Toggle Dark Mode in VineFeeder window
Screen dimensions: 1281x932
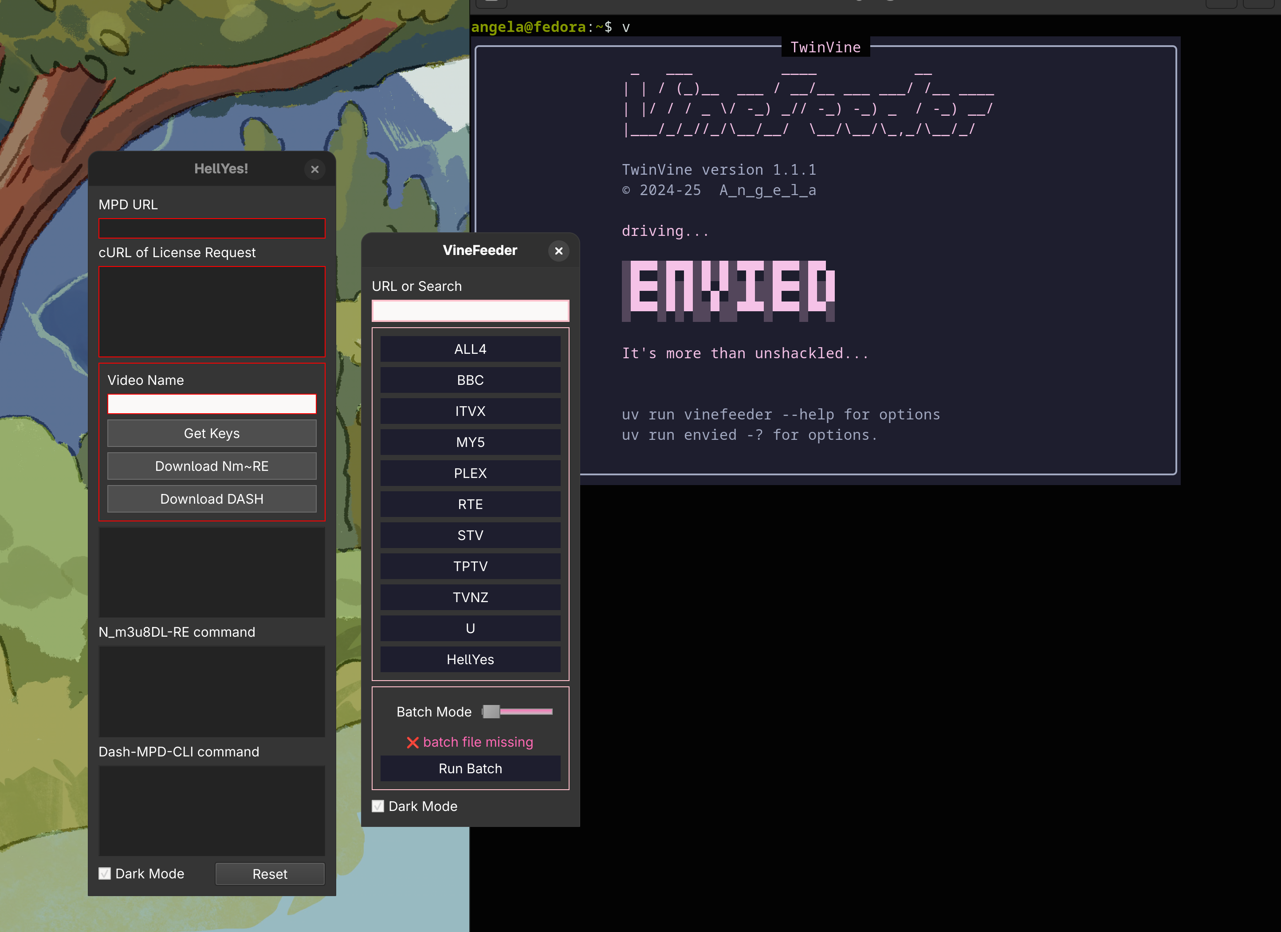click(378, 806)
